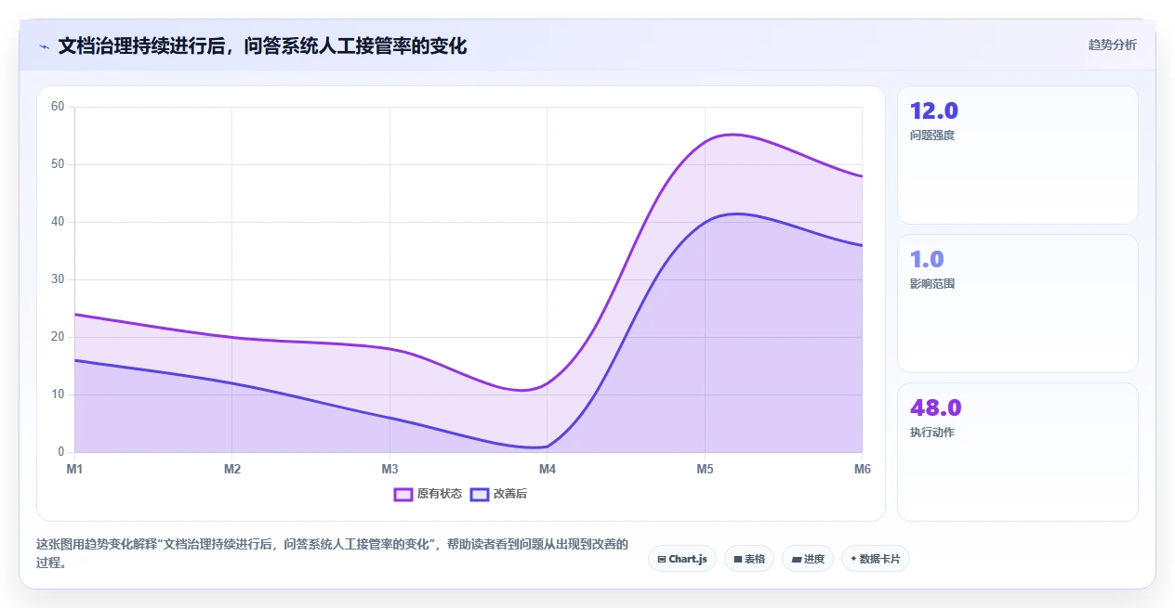This screenshot has width=1175, height=608.
Task: Open the 执行动作 48.0 stat card
Action: (x=1017, y=452)
